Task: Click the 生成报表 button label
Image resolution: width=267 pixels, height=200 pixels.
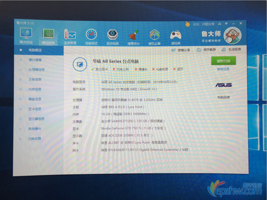Action: [x=235, y=49]
